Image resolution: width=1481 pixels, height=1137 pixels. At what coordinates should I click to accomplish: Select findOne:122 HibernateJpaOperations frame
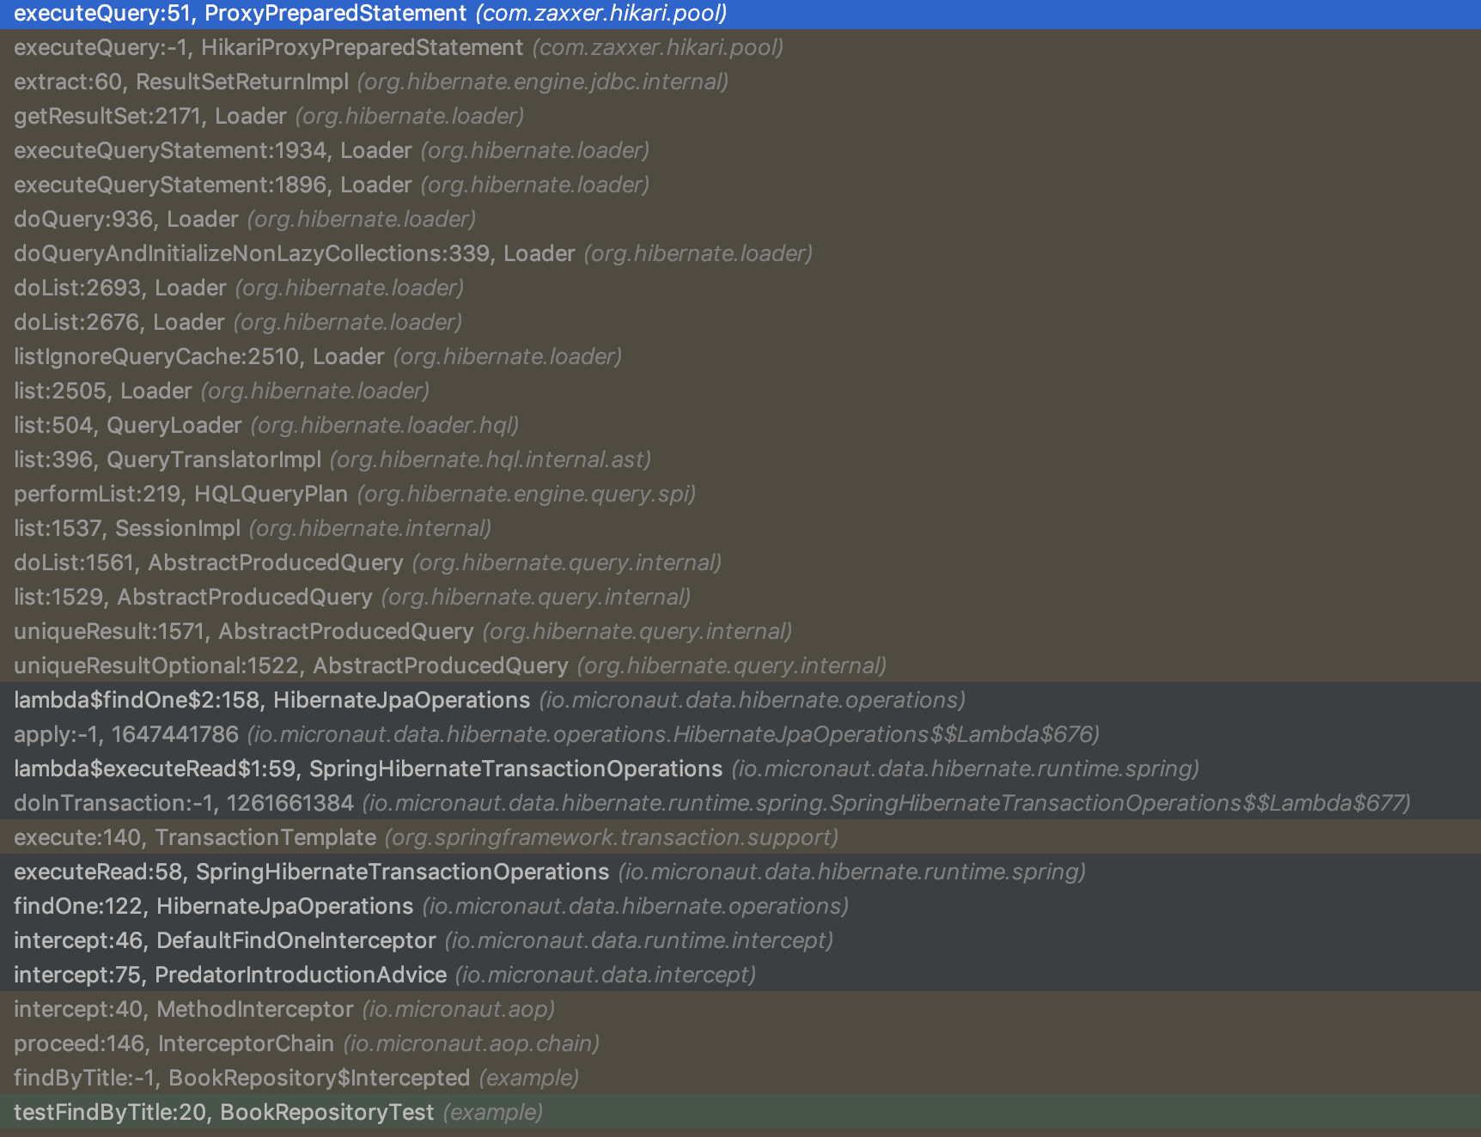(x=740, y=906)
